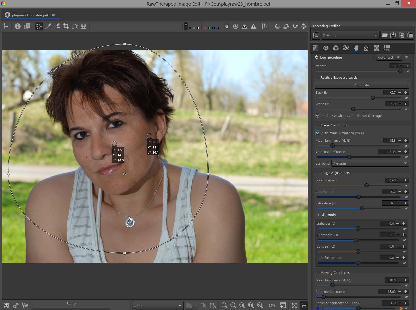The width and height of the screenshot is (416, 310).
Task: Select the crop tool
Action: coord(66,26)
